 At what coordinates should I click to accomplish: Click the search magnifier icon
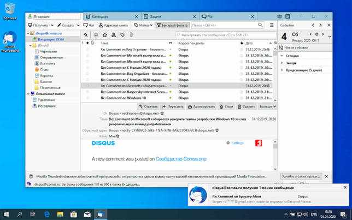[x=260, y=25]
